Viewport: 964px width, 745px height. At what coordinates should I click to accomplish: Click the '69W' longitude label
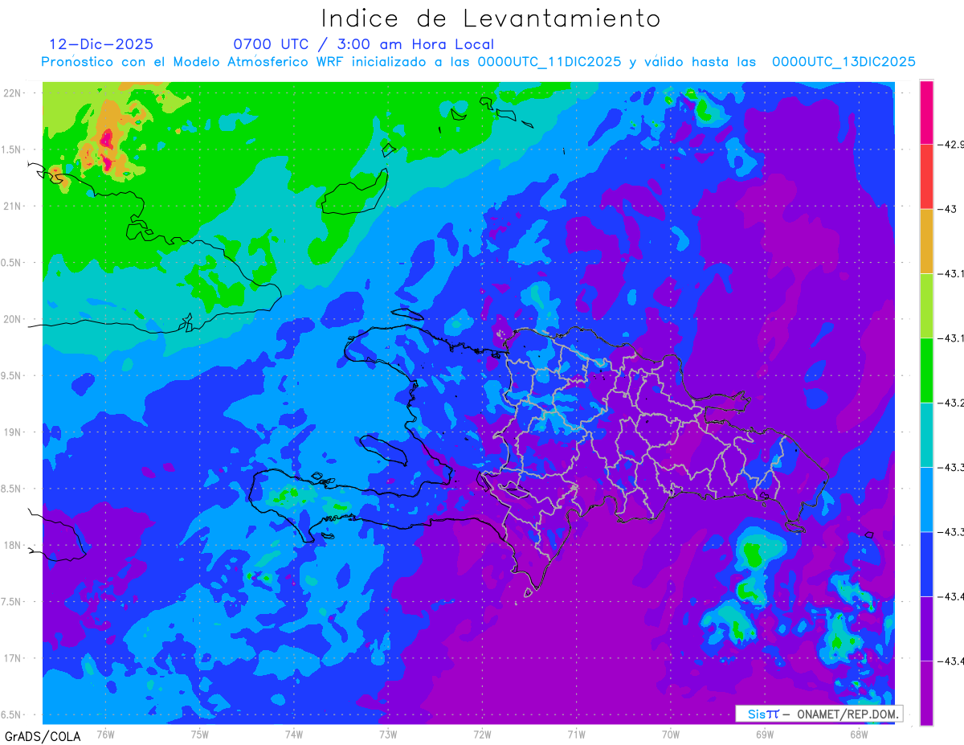tap(765, 734)
